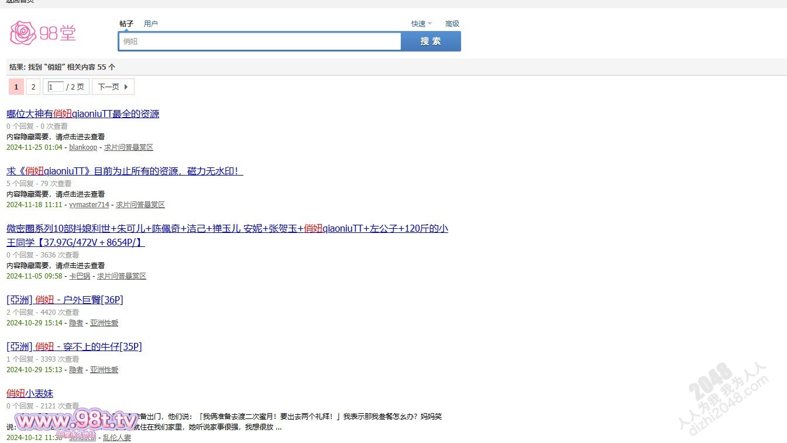Click the timestamp 2024-11-25 01:04
This screenshot has width=787, height=443.
(x=34, y=147)
